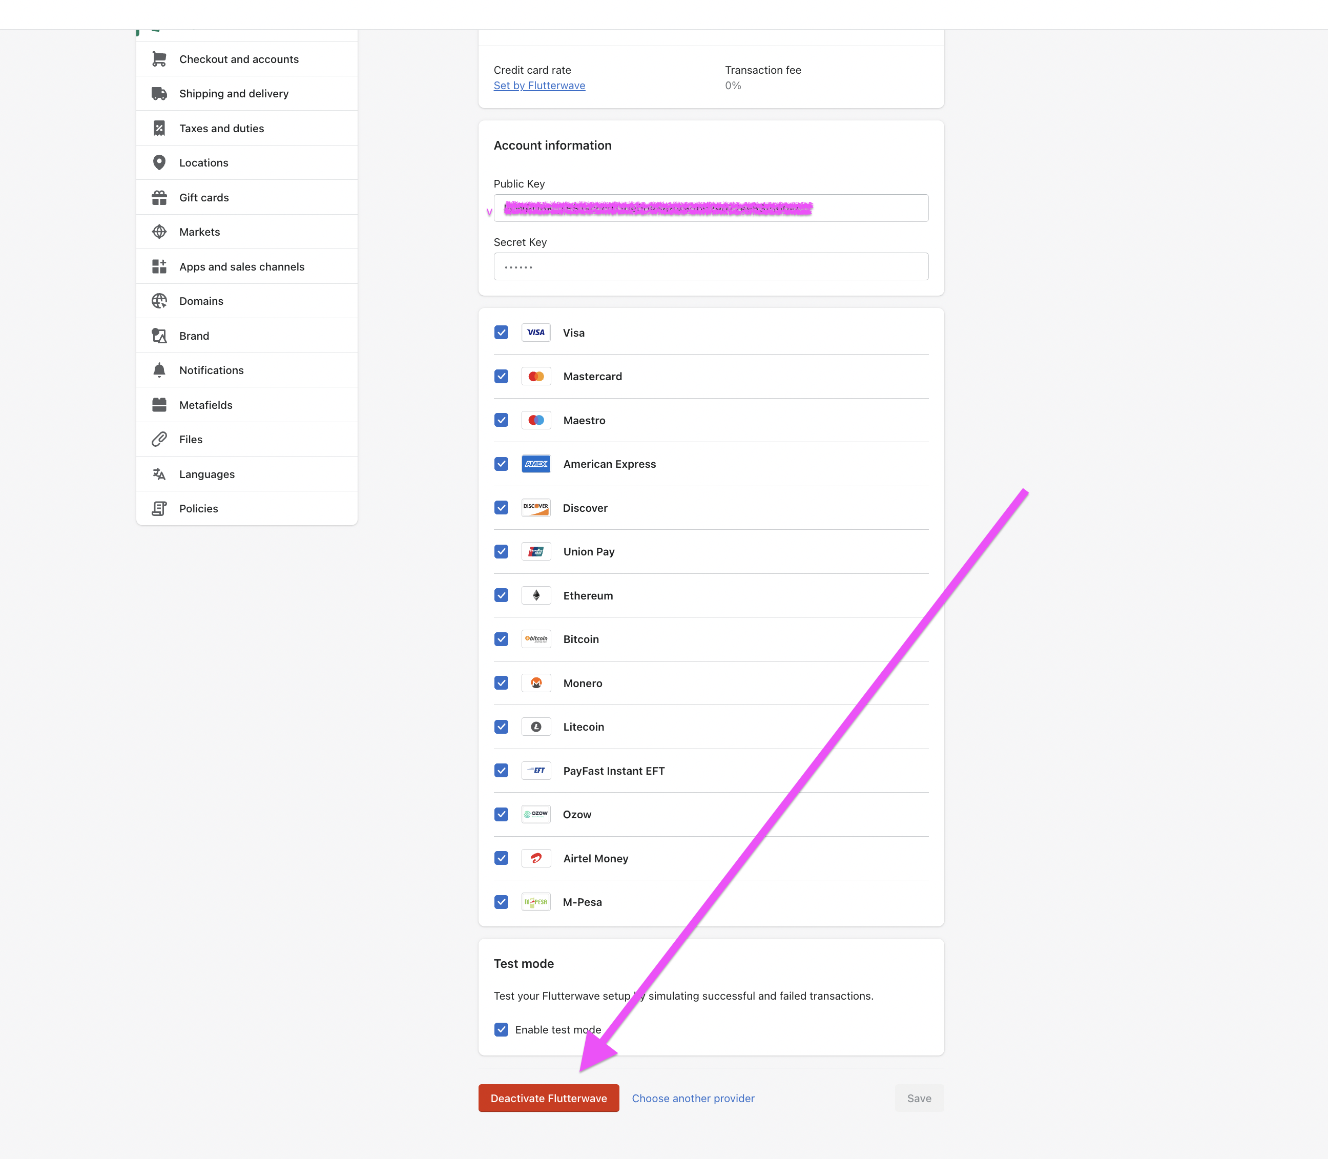The height and width of the screenshot is (1159, 1328).
Task: Click the Deactivate Flutterwave button
Action: point(549,1098)
